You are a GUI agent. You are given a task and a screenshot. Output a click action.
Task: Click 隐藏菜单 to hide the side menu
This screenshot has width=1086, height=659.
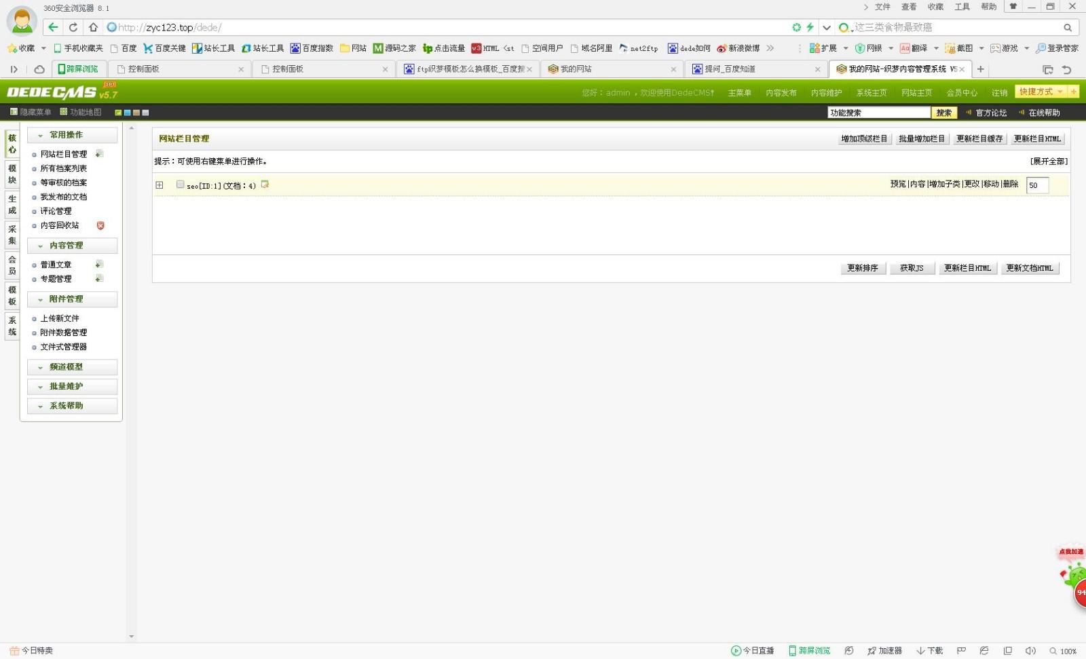(31, 112)
